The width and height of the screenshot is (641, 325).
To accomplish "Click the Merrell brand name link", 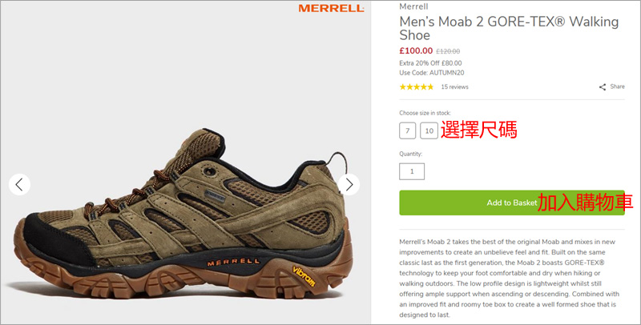I will coord(413,6).
